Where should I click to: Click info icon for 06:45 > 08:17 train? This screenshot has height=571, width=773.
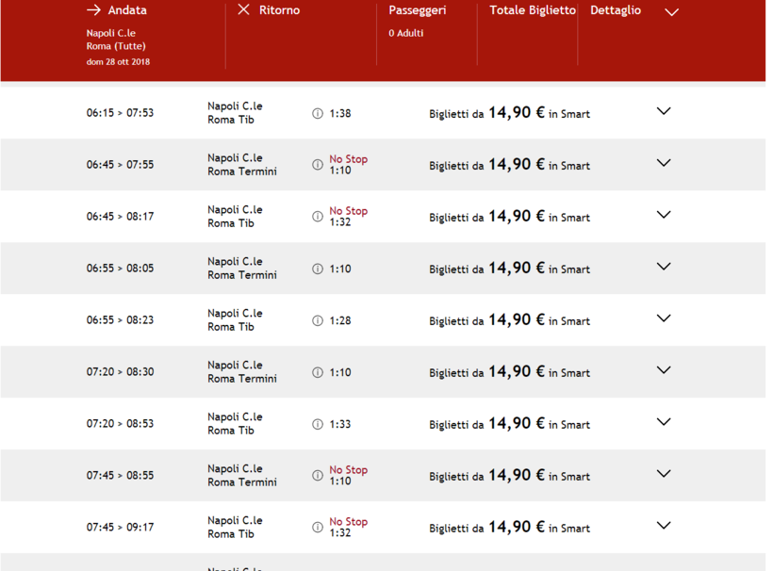pyautogui.click(x=318, y=217)
